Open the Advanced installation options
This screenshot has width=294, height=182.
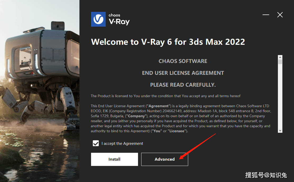(x=165, y=159)
